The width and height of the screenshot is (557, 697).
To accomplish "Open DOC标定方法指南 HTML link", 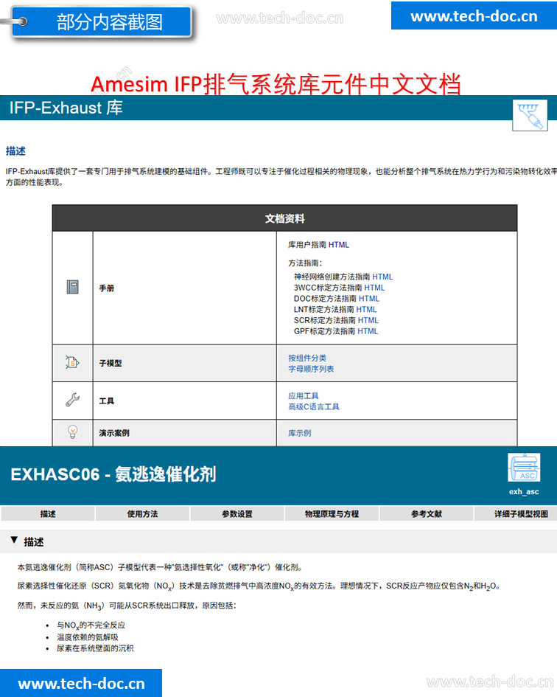I will [369, 298].
